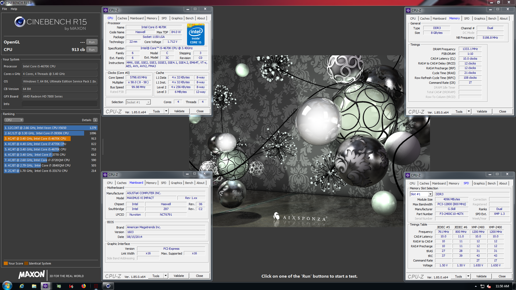Image resolution: width=516 pixels, height=290 pixels.
Task: Expand Tools arrow in the Memory tab window
Action: pyautogui.click(x=469, y=111)
